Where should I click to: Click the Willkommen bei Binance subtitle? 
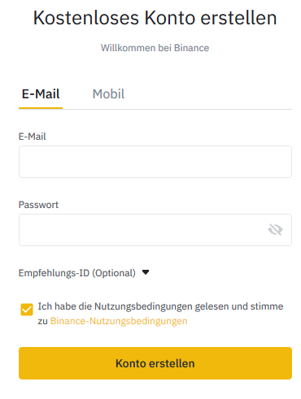pos(155,48)
